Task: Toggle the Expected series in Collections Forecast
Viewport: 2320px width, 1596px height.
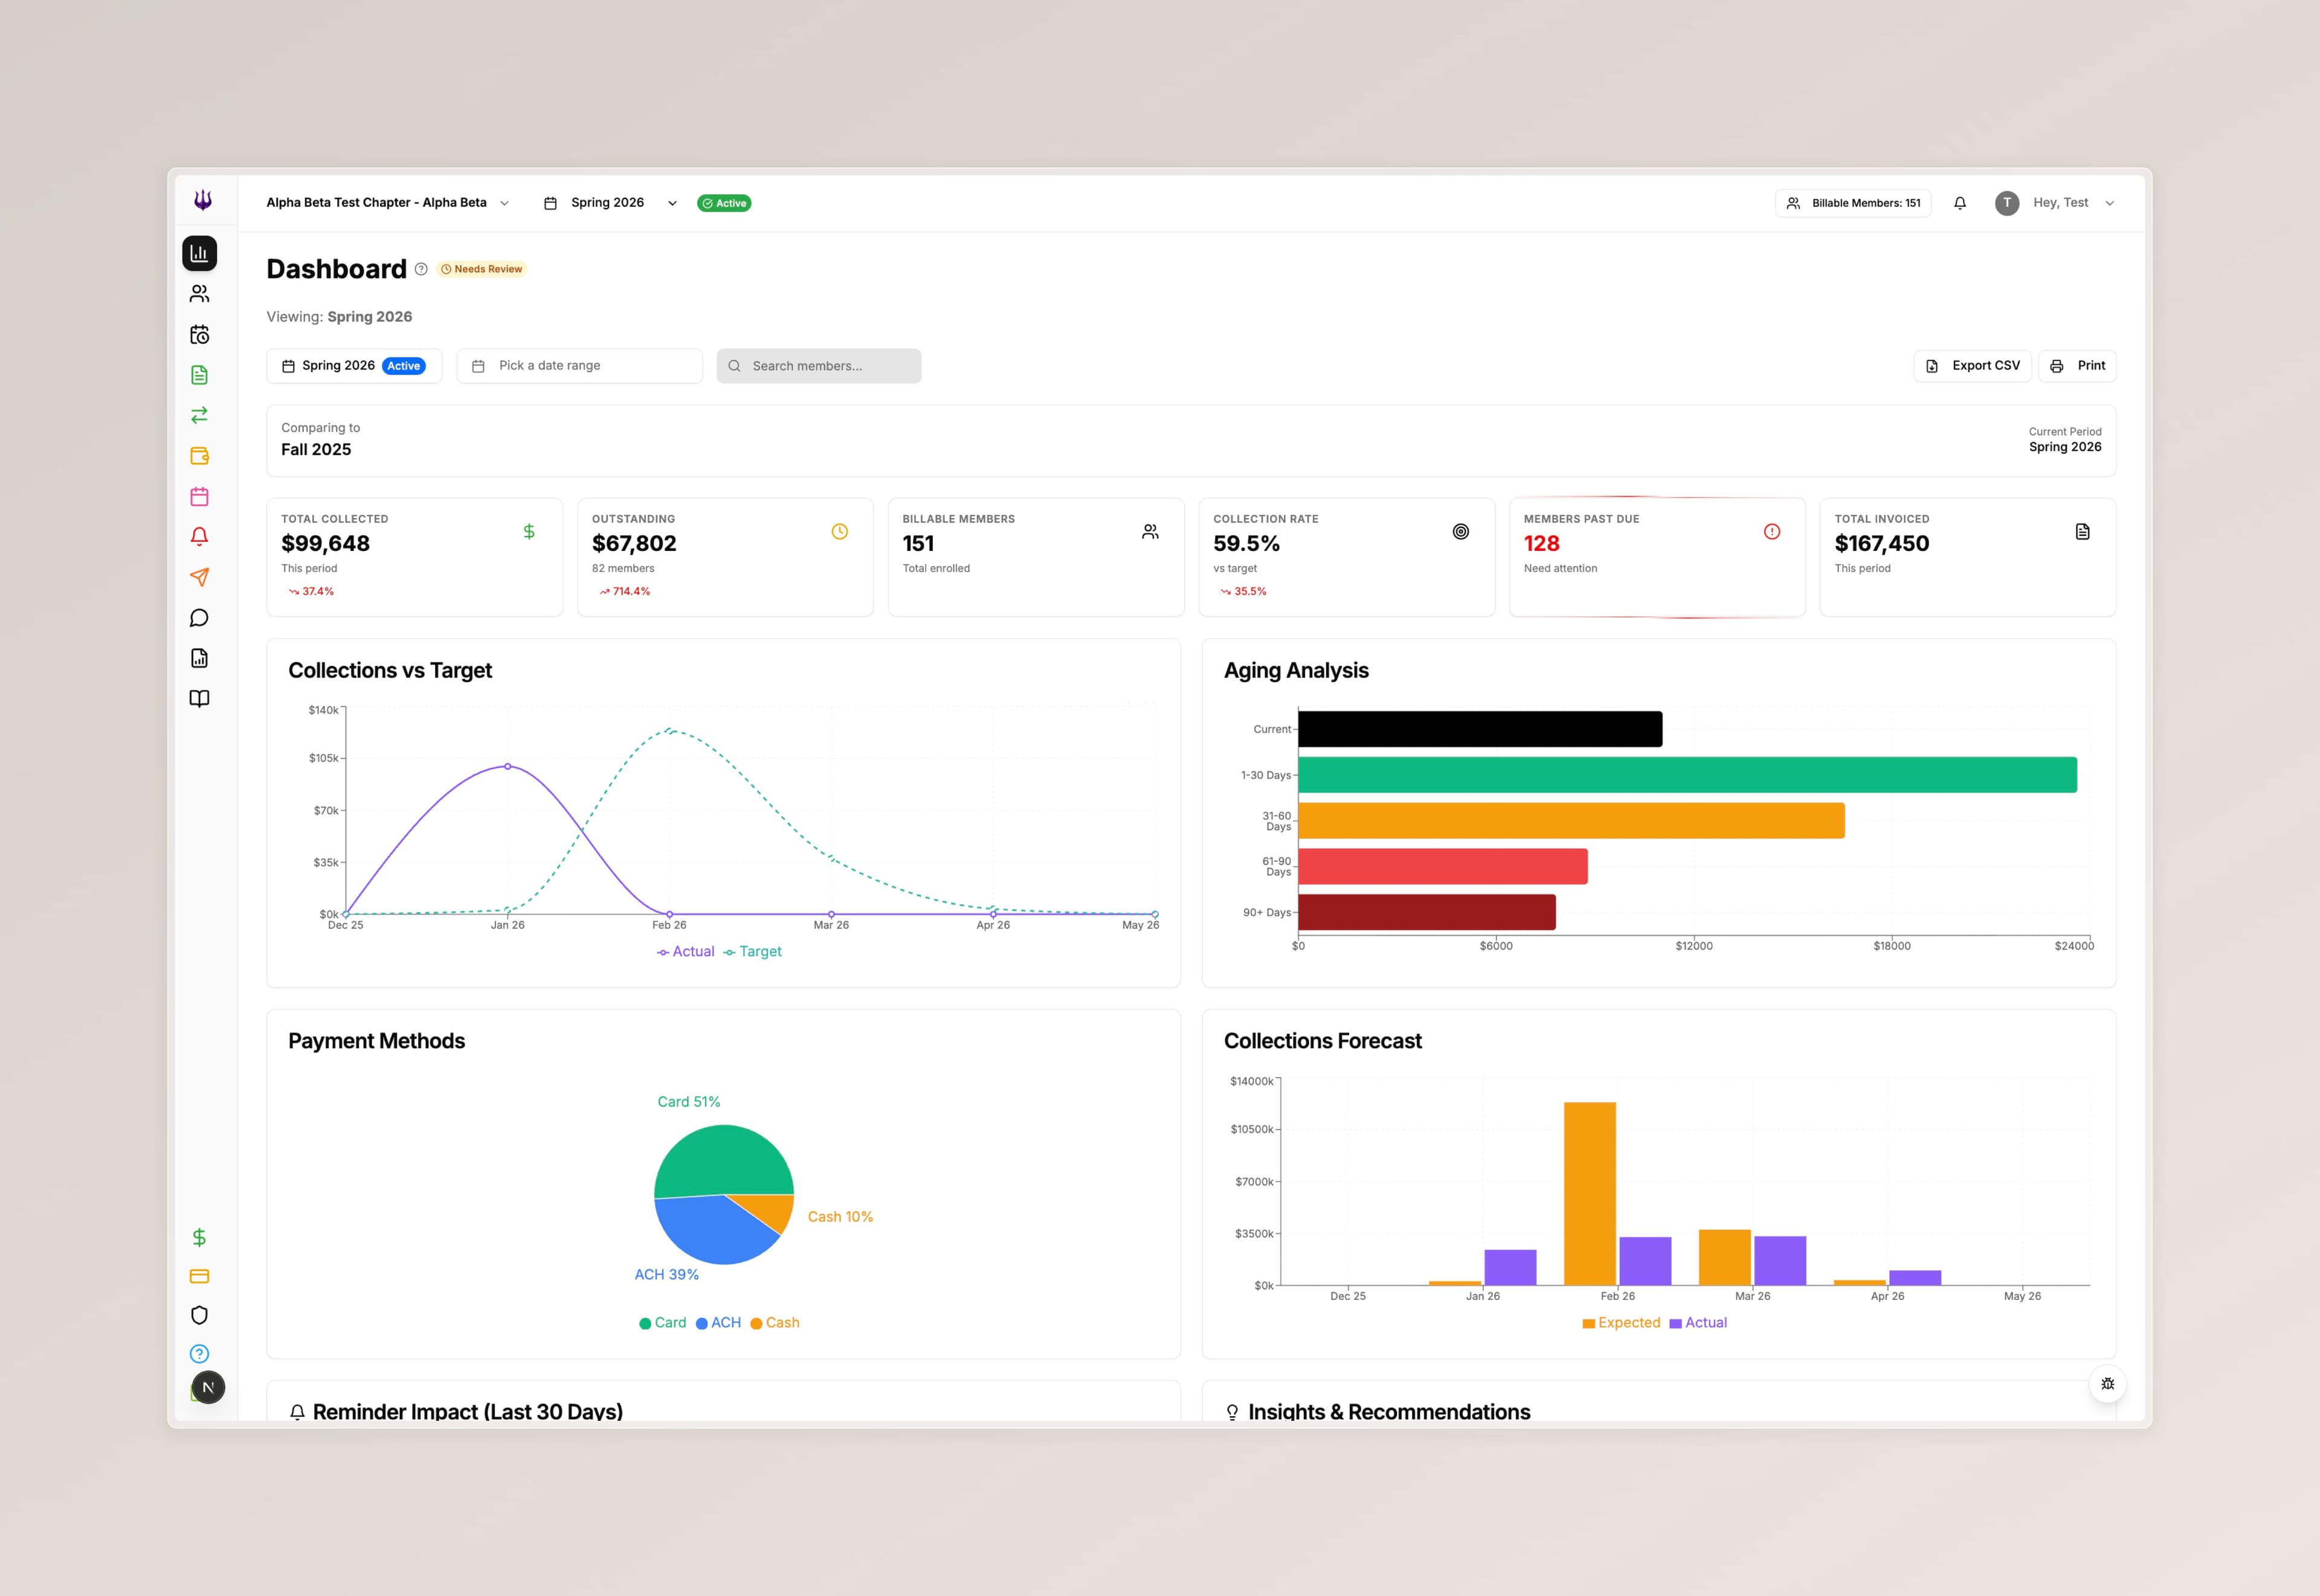Action: [1621, 1322]
